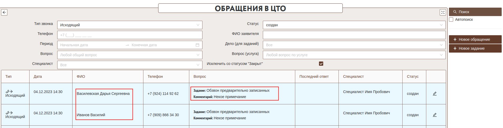Click the ФИО column header
The height and width of the screenshot is (128, 503).
(81, 76)
